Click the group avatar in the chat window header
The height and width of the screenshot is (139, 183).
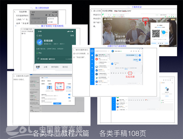point(113,51)
